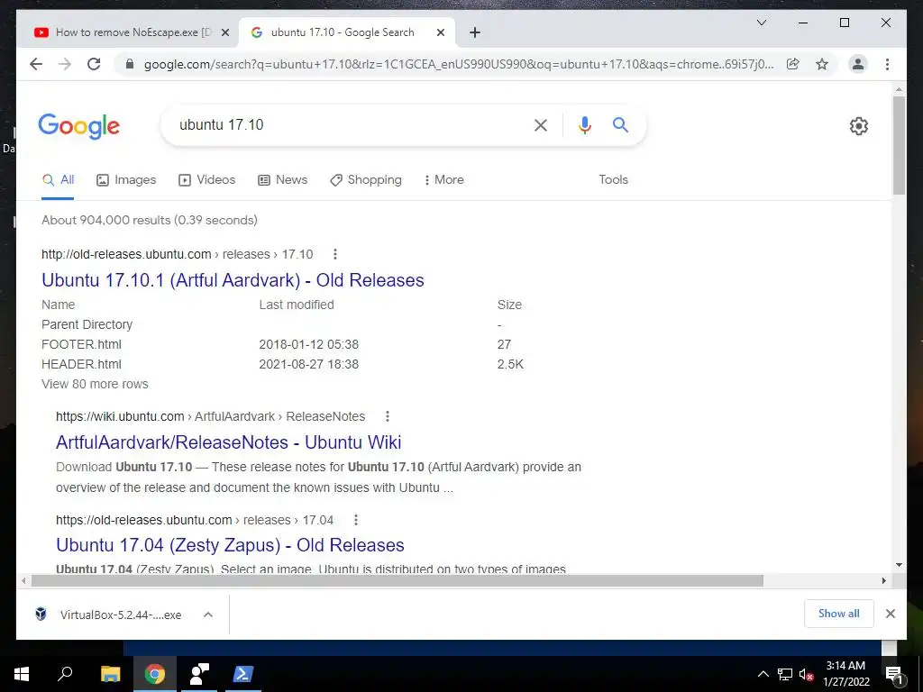The height and width of the screenshot is (692, 923).
Task: Click Parent Directory row text
Action: (x=87, y=324)
